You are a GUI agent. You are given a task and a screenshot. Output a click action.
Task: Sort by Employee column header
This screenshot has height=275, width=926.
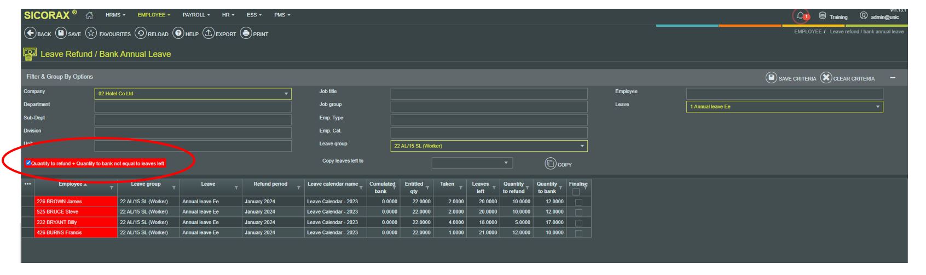70,184
